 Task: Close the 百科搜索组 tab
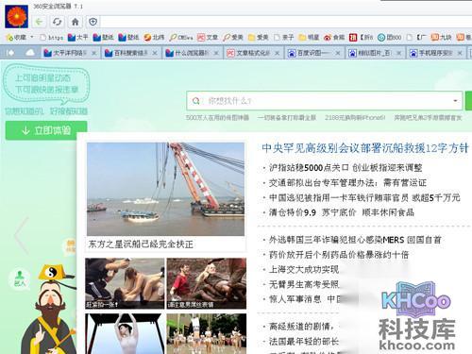click(155, 53)
